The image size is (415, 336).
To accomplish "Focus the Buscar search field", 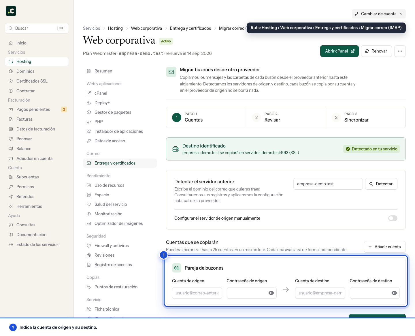I will pyautogui.click(x=37, y=28).
